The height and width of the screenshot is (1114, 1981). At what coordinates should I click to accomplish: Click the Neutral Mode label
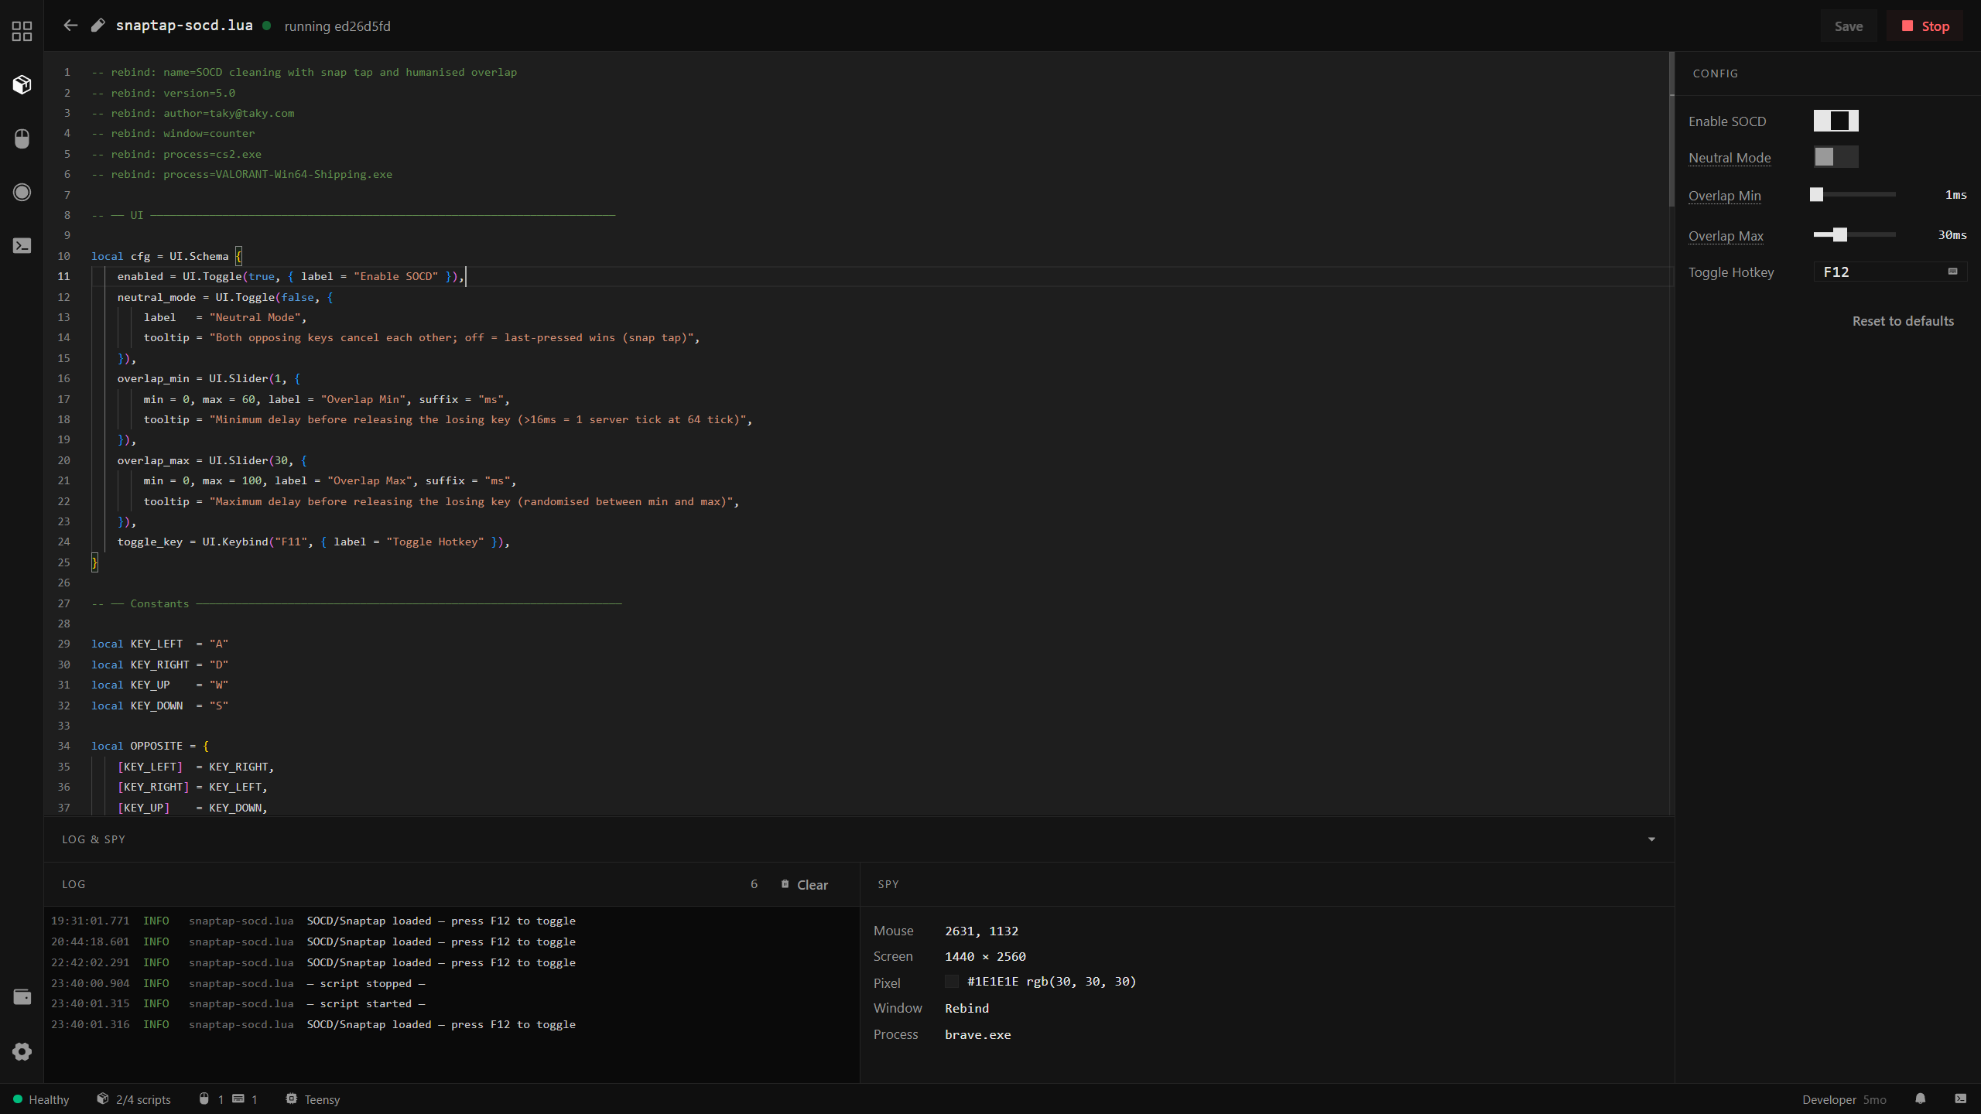click(1730, 158)
